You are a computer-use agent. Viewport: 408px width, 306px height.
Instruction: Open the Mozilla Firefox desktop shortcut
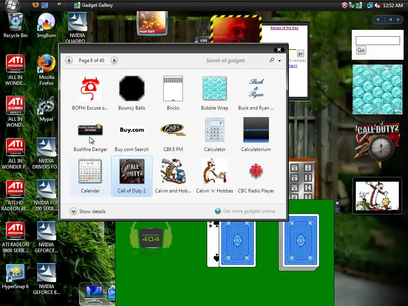tap(46, 70)
